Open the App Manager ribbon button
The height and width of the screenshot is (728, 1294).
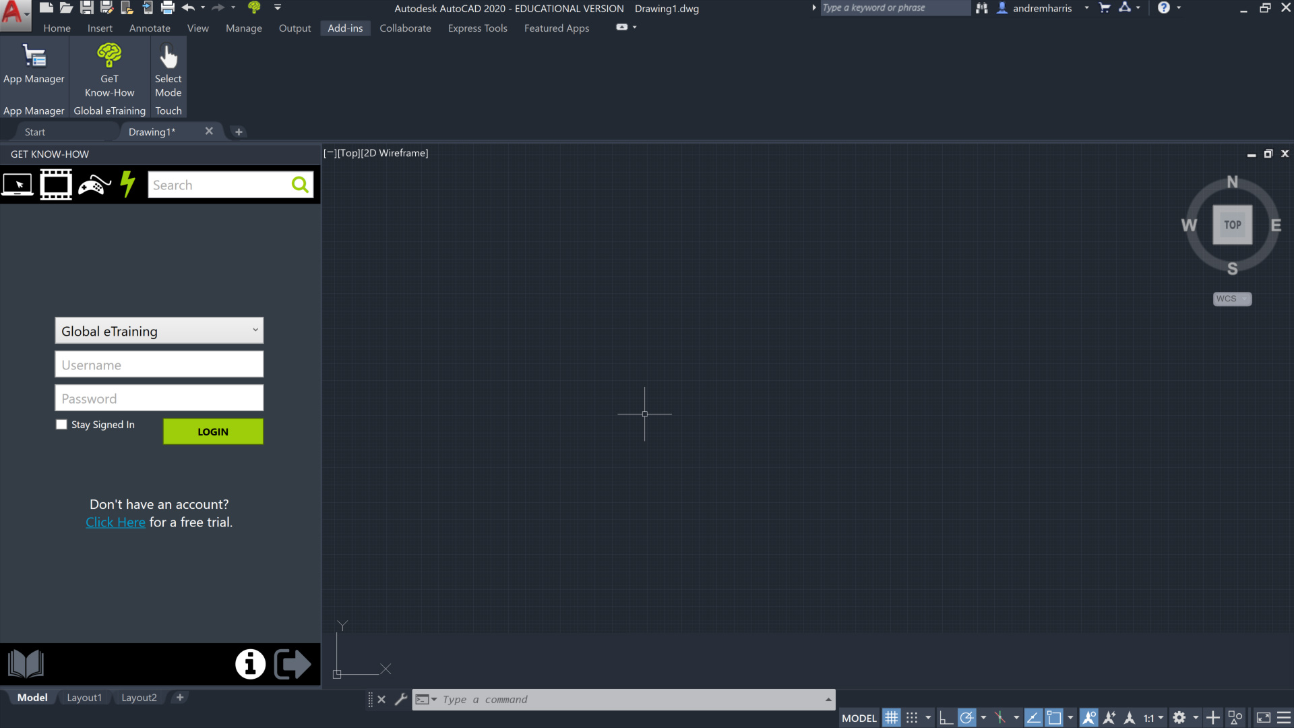click(34, 65)
